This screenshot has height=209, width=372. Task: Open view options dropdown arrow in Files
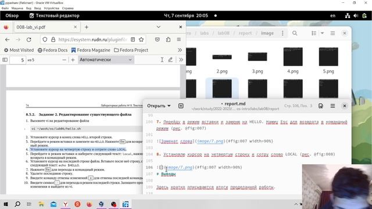point(322,33)
